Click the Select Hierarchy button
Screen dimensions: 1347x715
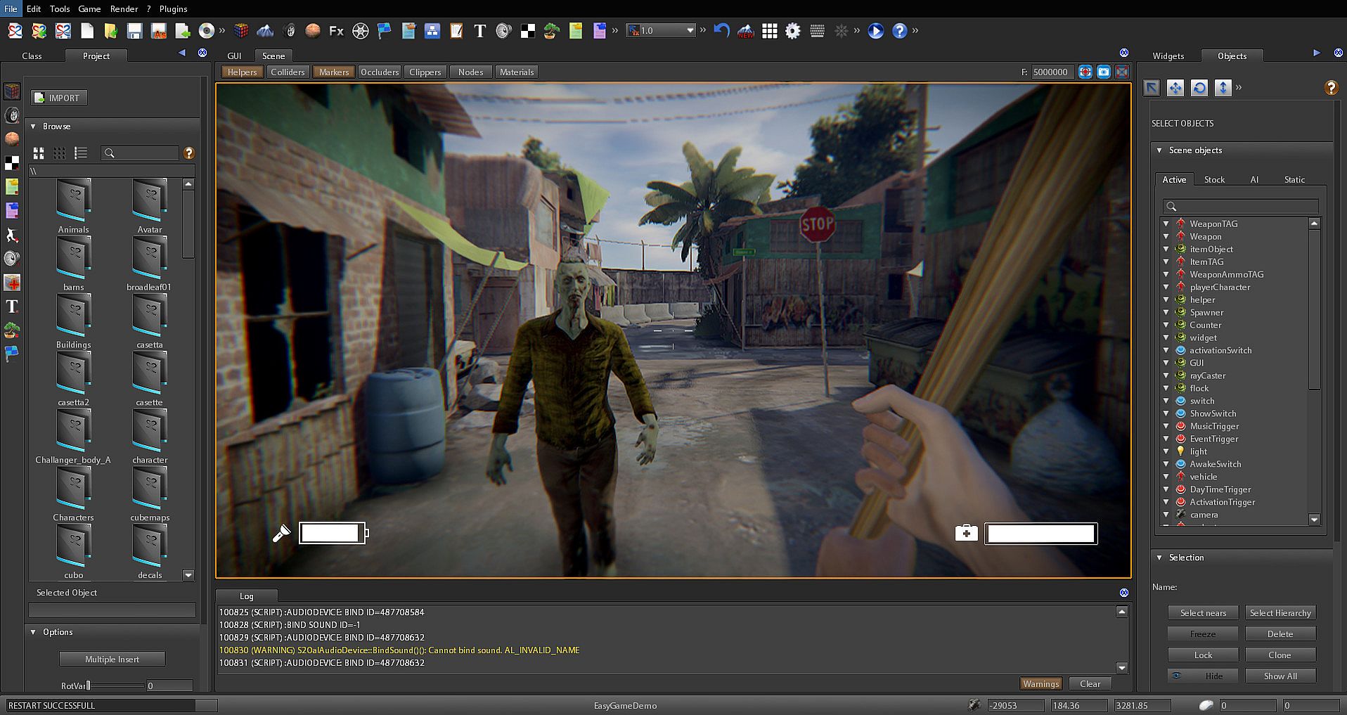1280,612
